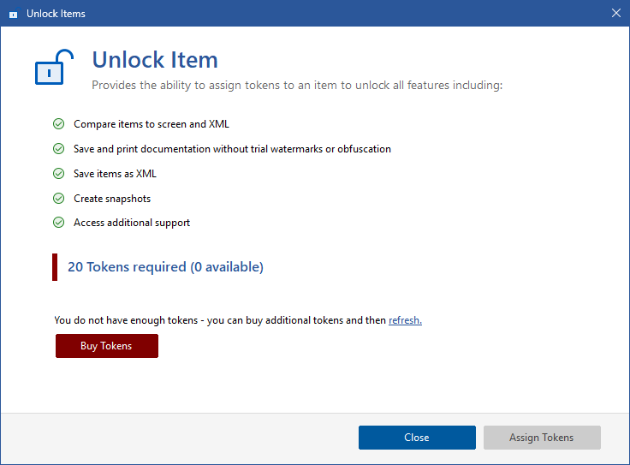This screenshot has width=630, height=465.
Task: Click checkmark icon beside Create snapshots
Action: tap(58, 199)
